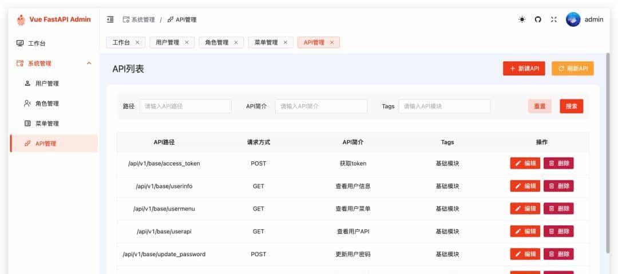Click the 重置 button

[x=540, y=106]
